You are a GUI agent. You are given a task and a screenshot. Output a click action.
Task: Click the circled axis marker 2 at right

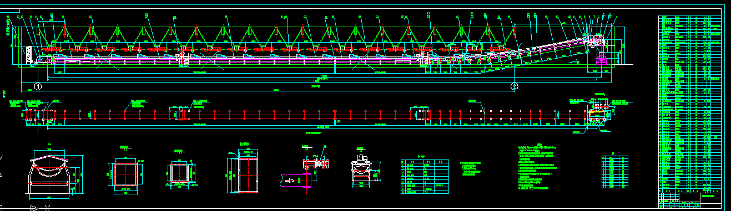[515, 86]
